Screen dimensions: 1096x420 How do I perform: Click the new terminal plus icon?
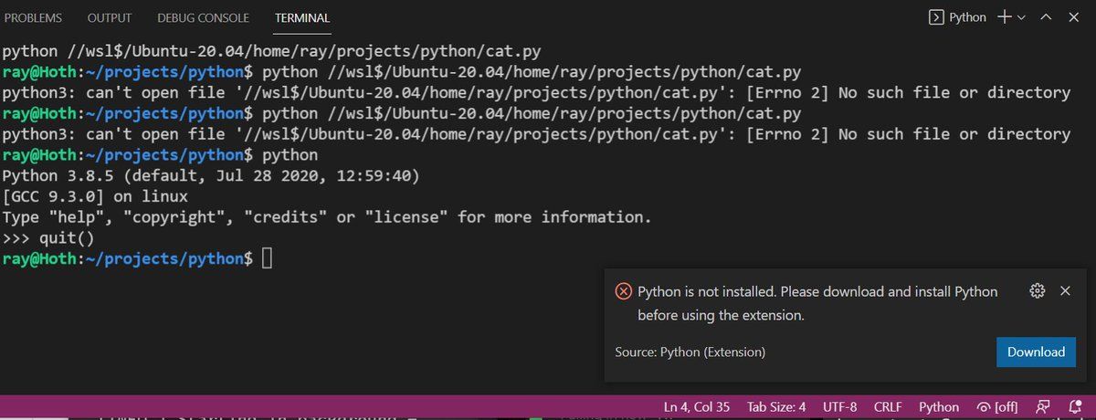click(x=1004, y=17)
